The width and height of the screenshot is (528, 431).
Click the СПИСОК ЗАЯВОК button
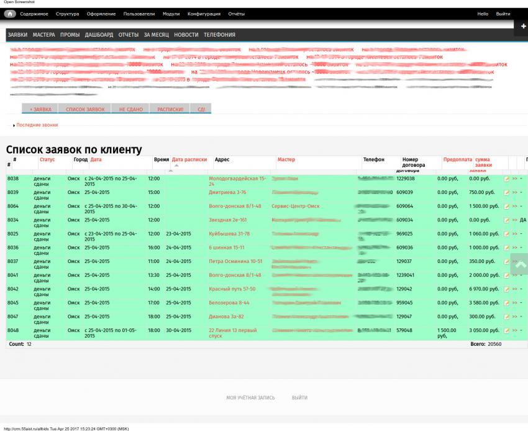pyautogui.click(x=85, y=109)
